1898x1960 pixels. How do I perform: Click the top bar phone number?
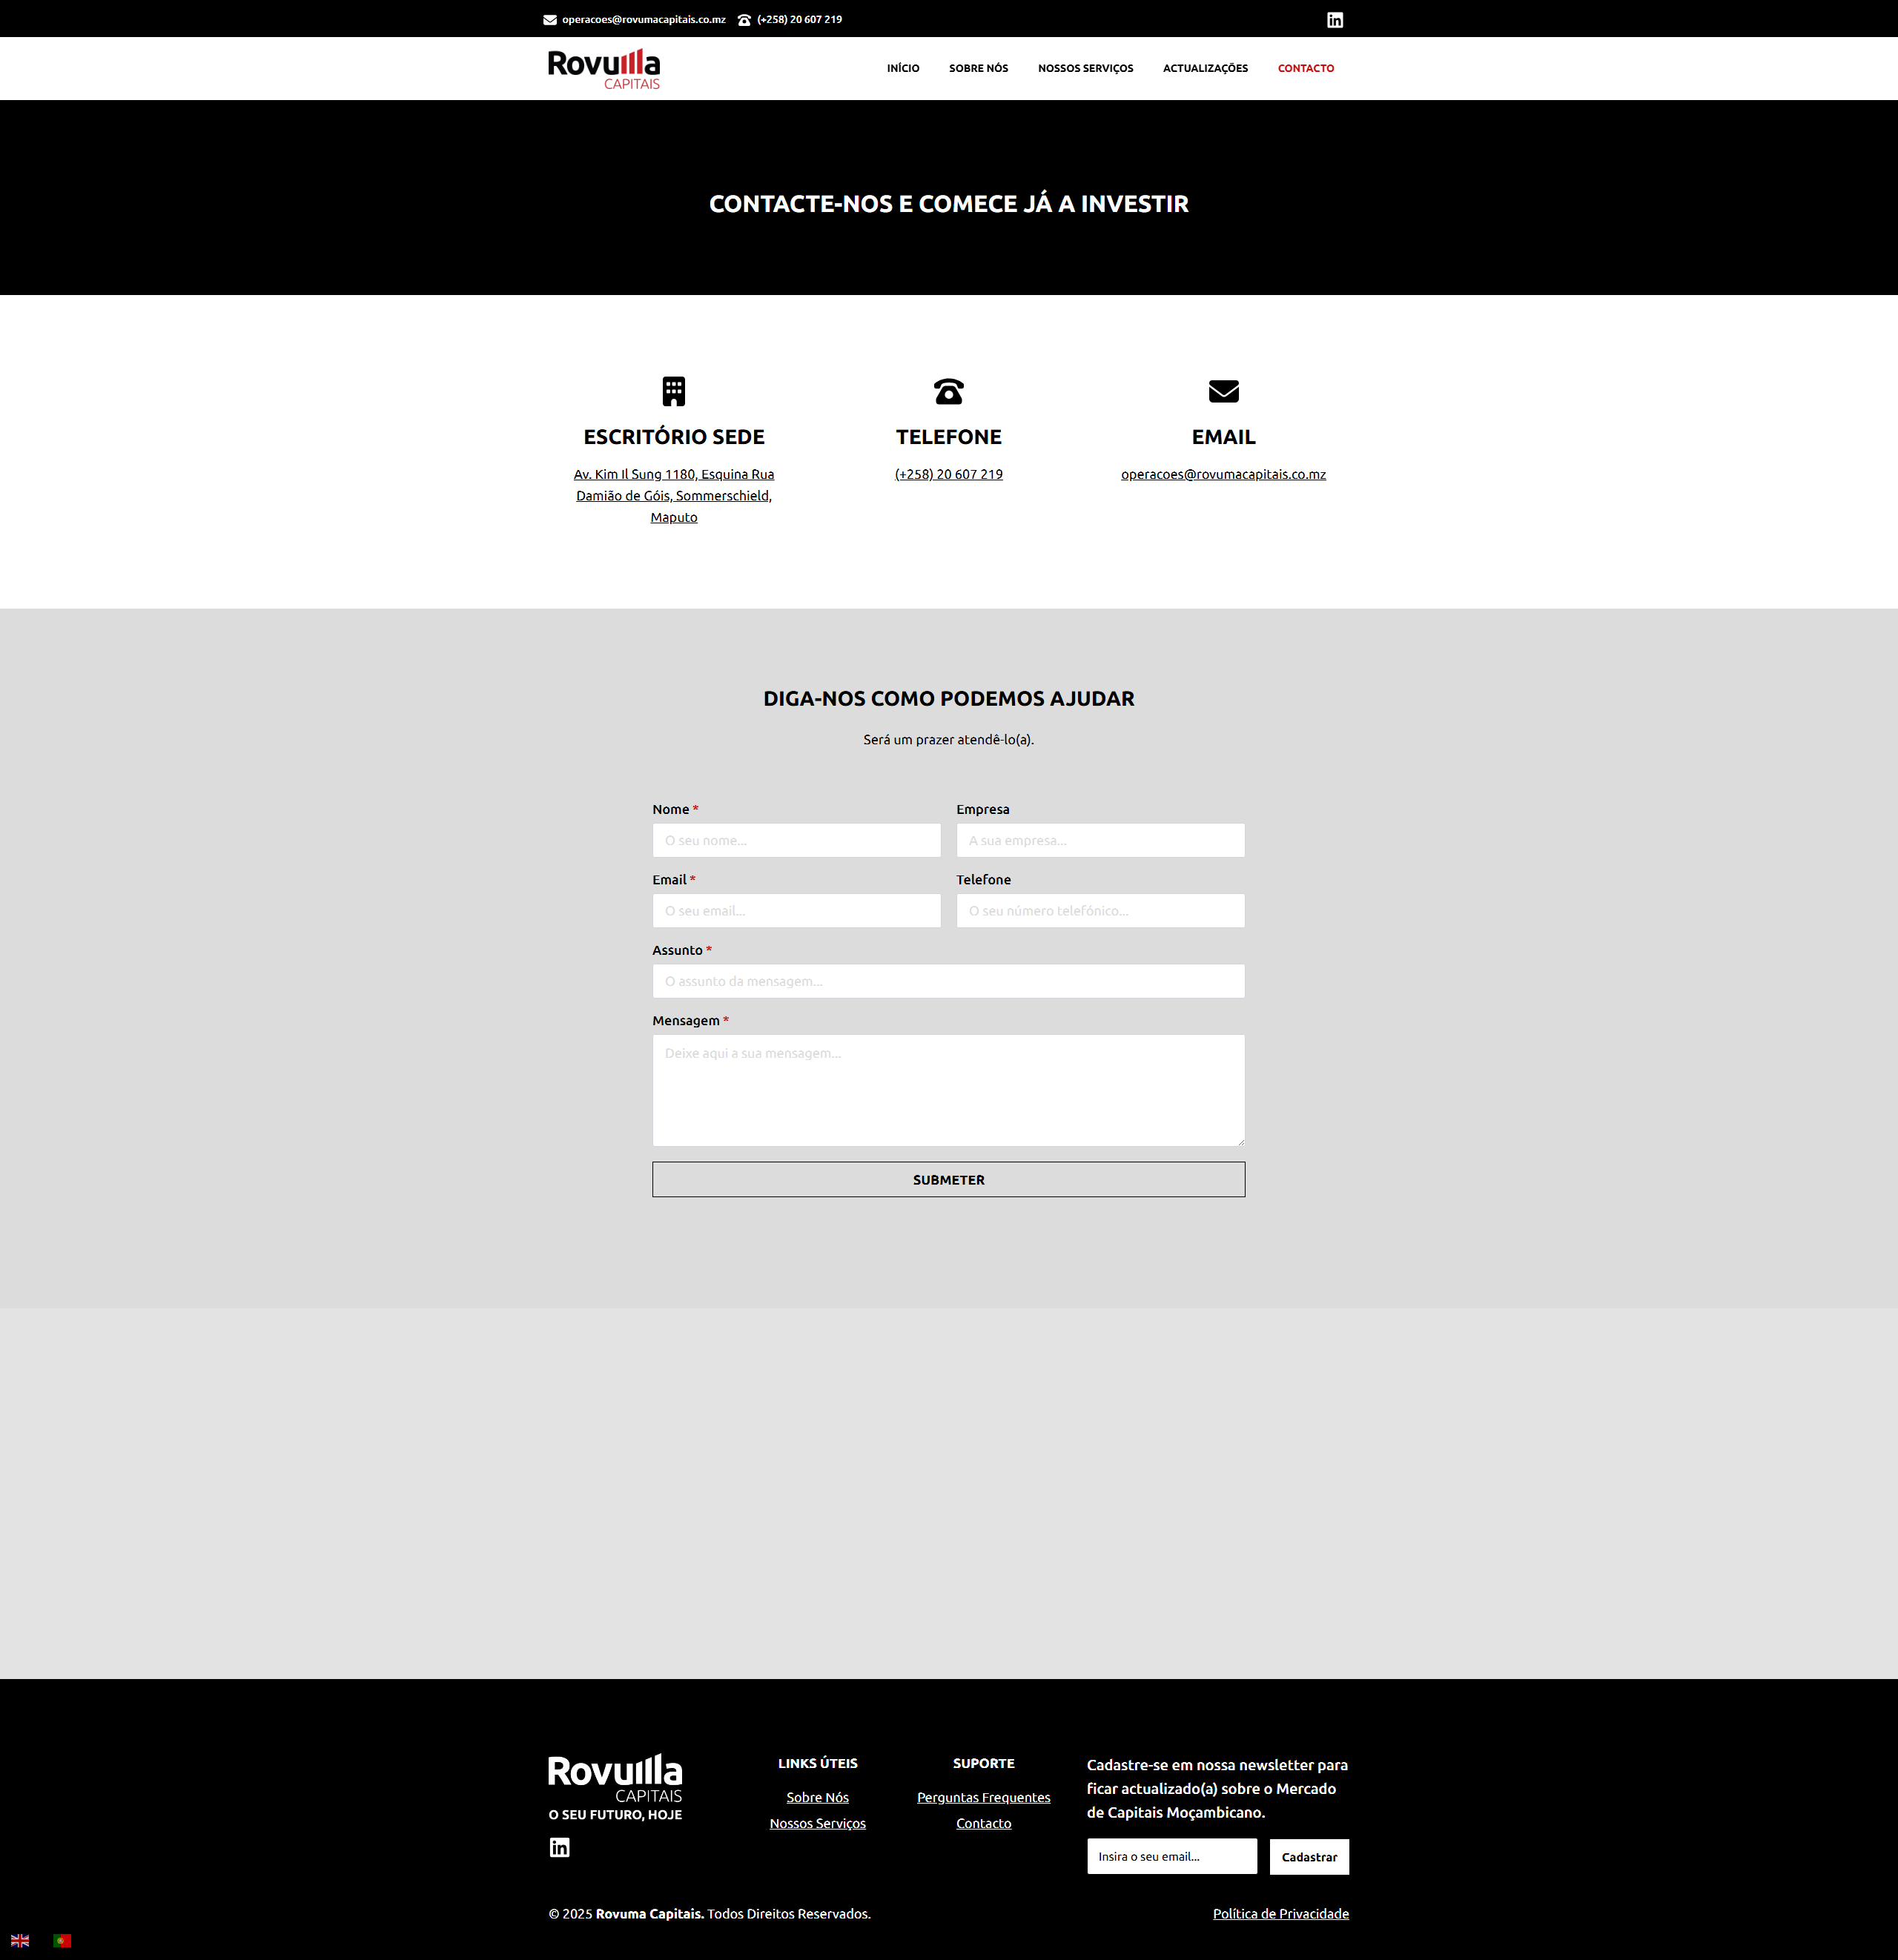tap(799, 20)
